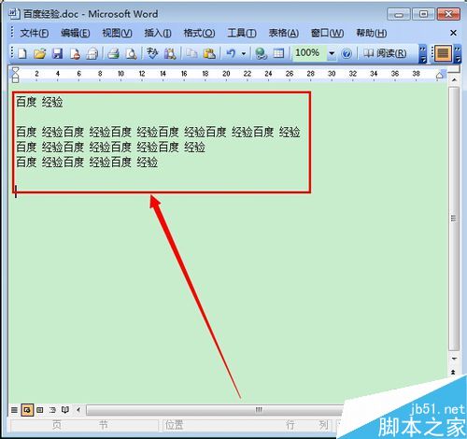Minimize the Word window
Image resolution: width=467 pixels, height=439 pixels.
pyautogui.click(x=399, y=14)
